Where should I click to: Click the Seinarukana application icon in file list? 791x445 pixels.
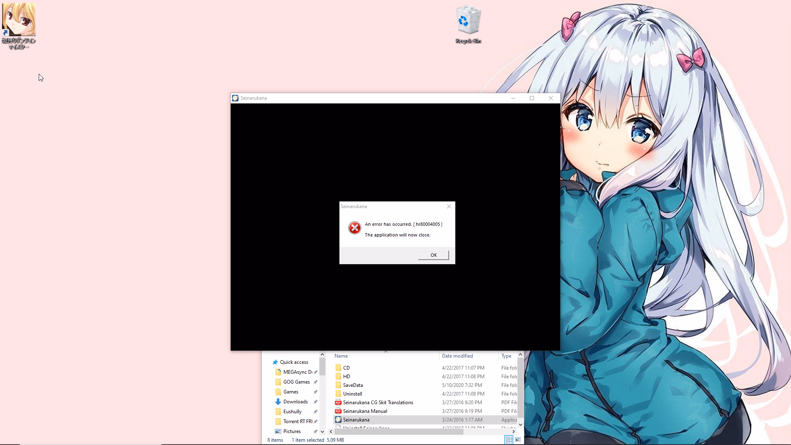(338, 420)
